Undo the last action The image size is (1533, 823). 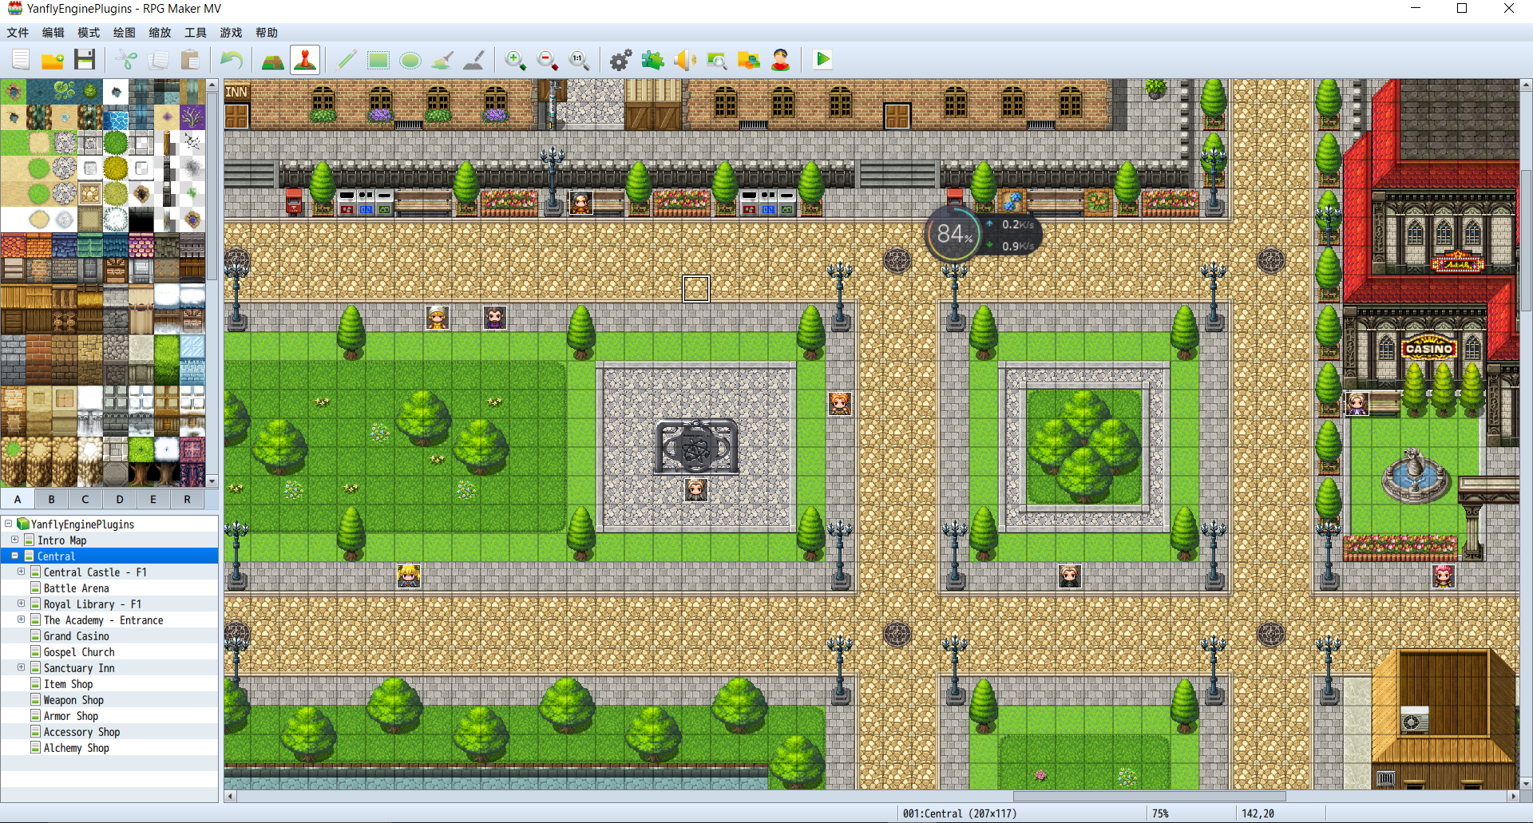[232, 60]
